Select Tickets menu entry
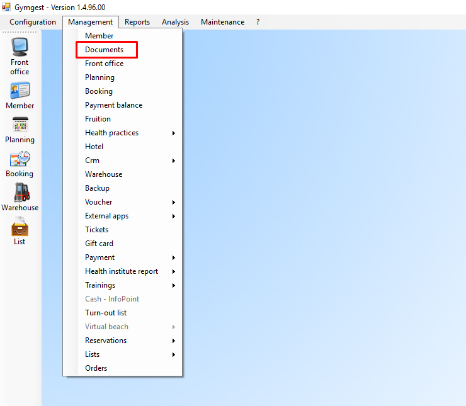Viewport: 466px width, 406px height. point(122,230)
